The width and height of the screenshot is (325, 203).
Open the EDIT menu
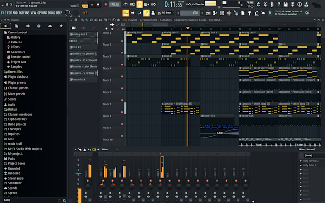coord(10,13)
